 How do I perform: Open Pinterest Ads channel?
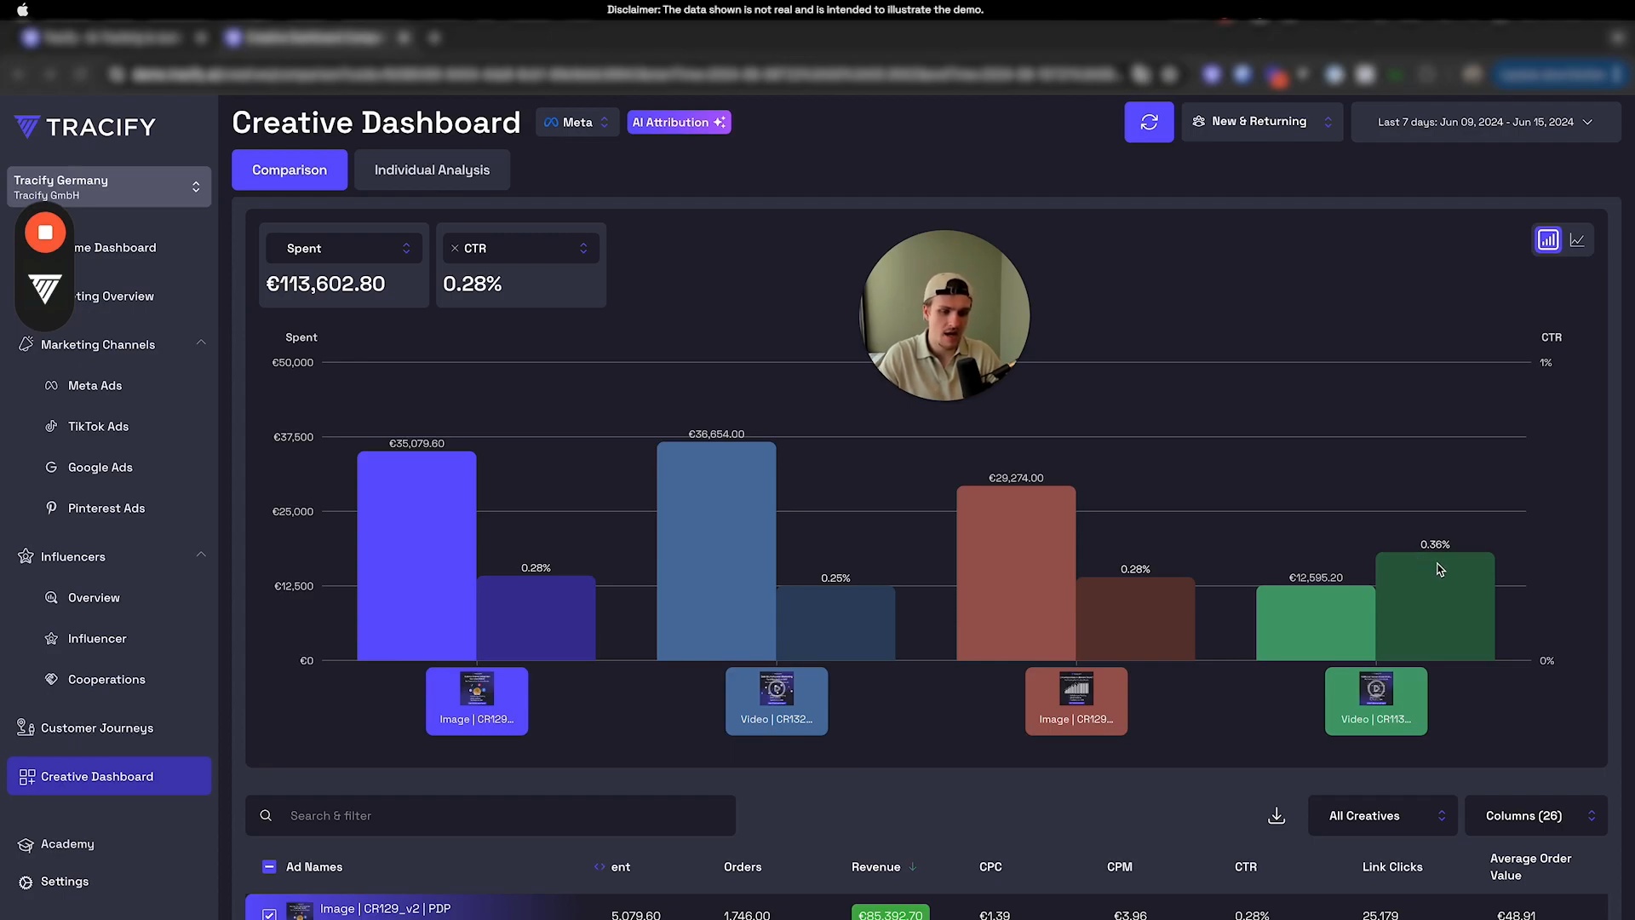106,508
